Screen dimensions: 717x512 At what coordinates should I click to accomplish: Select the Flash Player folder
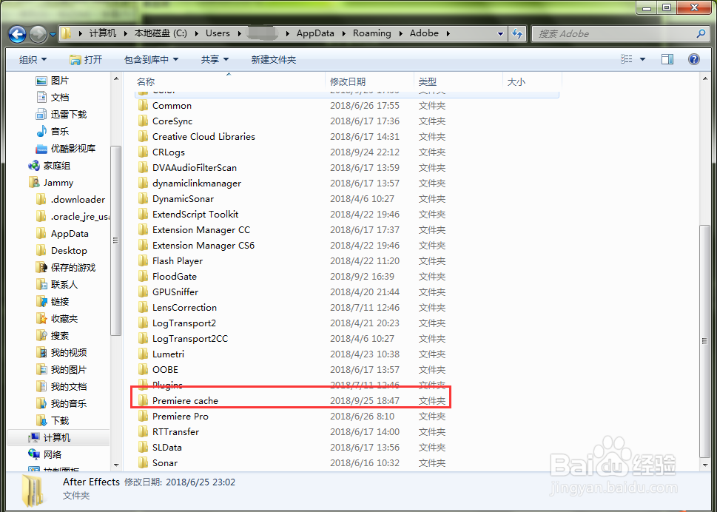tap(178, 261)
